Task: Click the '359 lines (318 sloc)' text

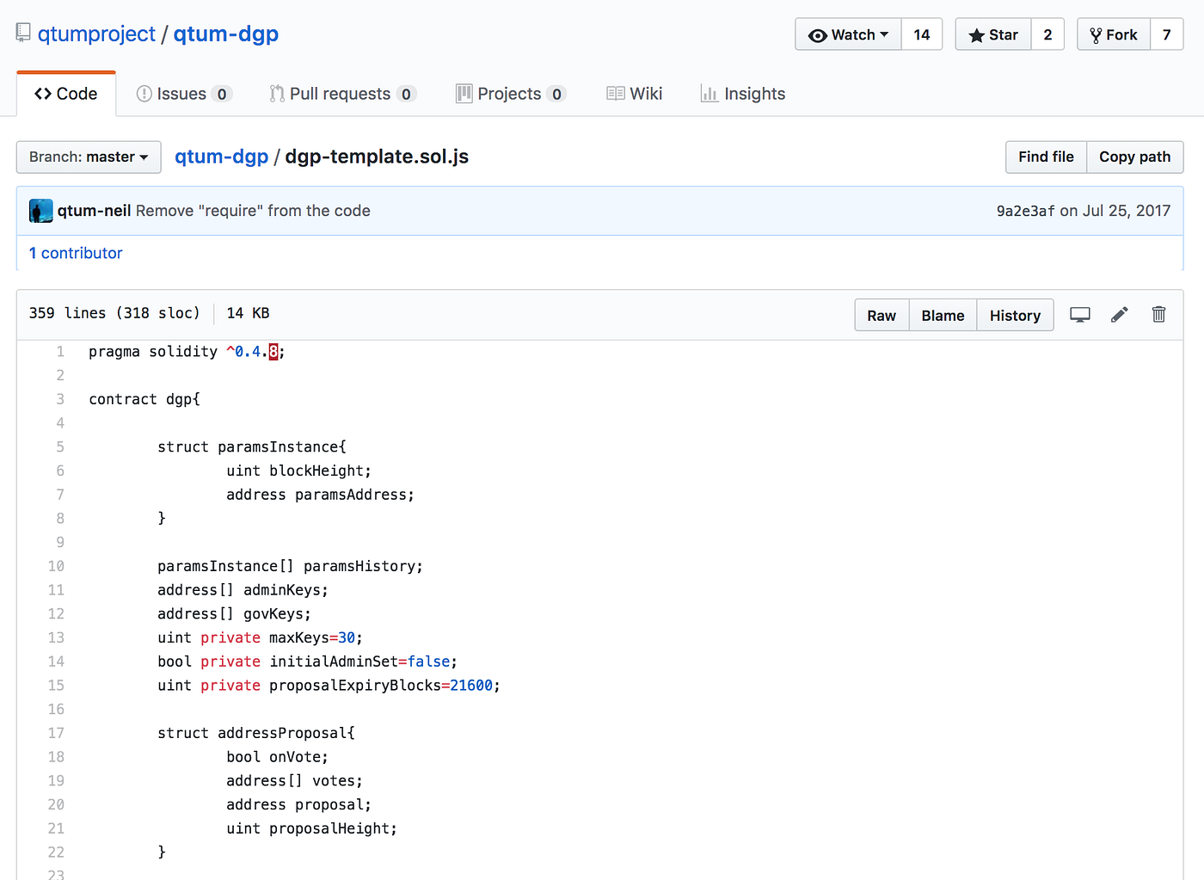Action: click(114, 313)
